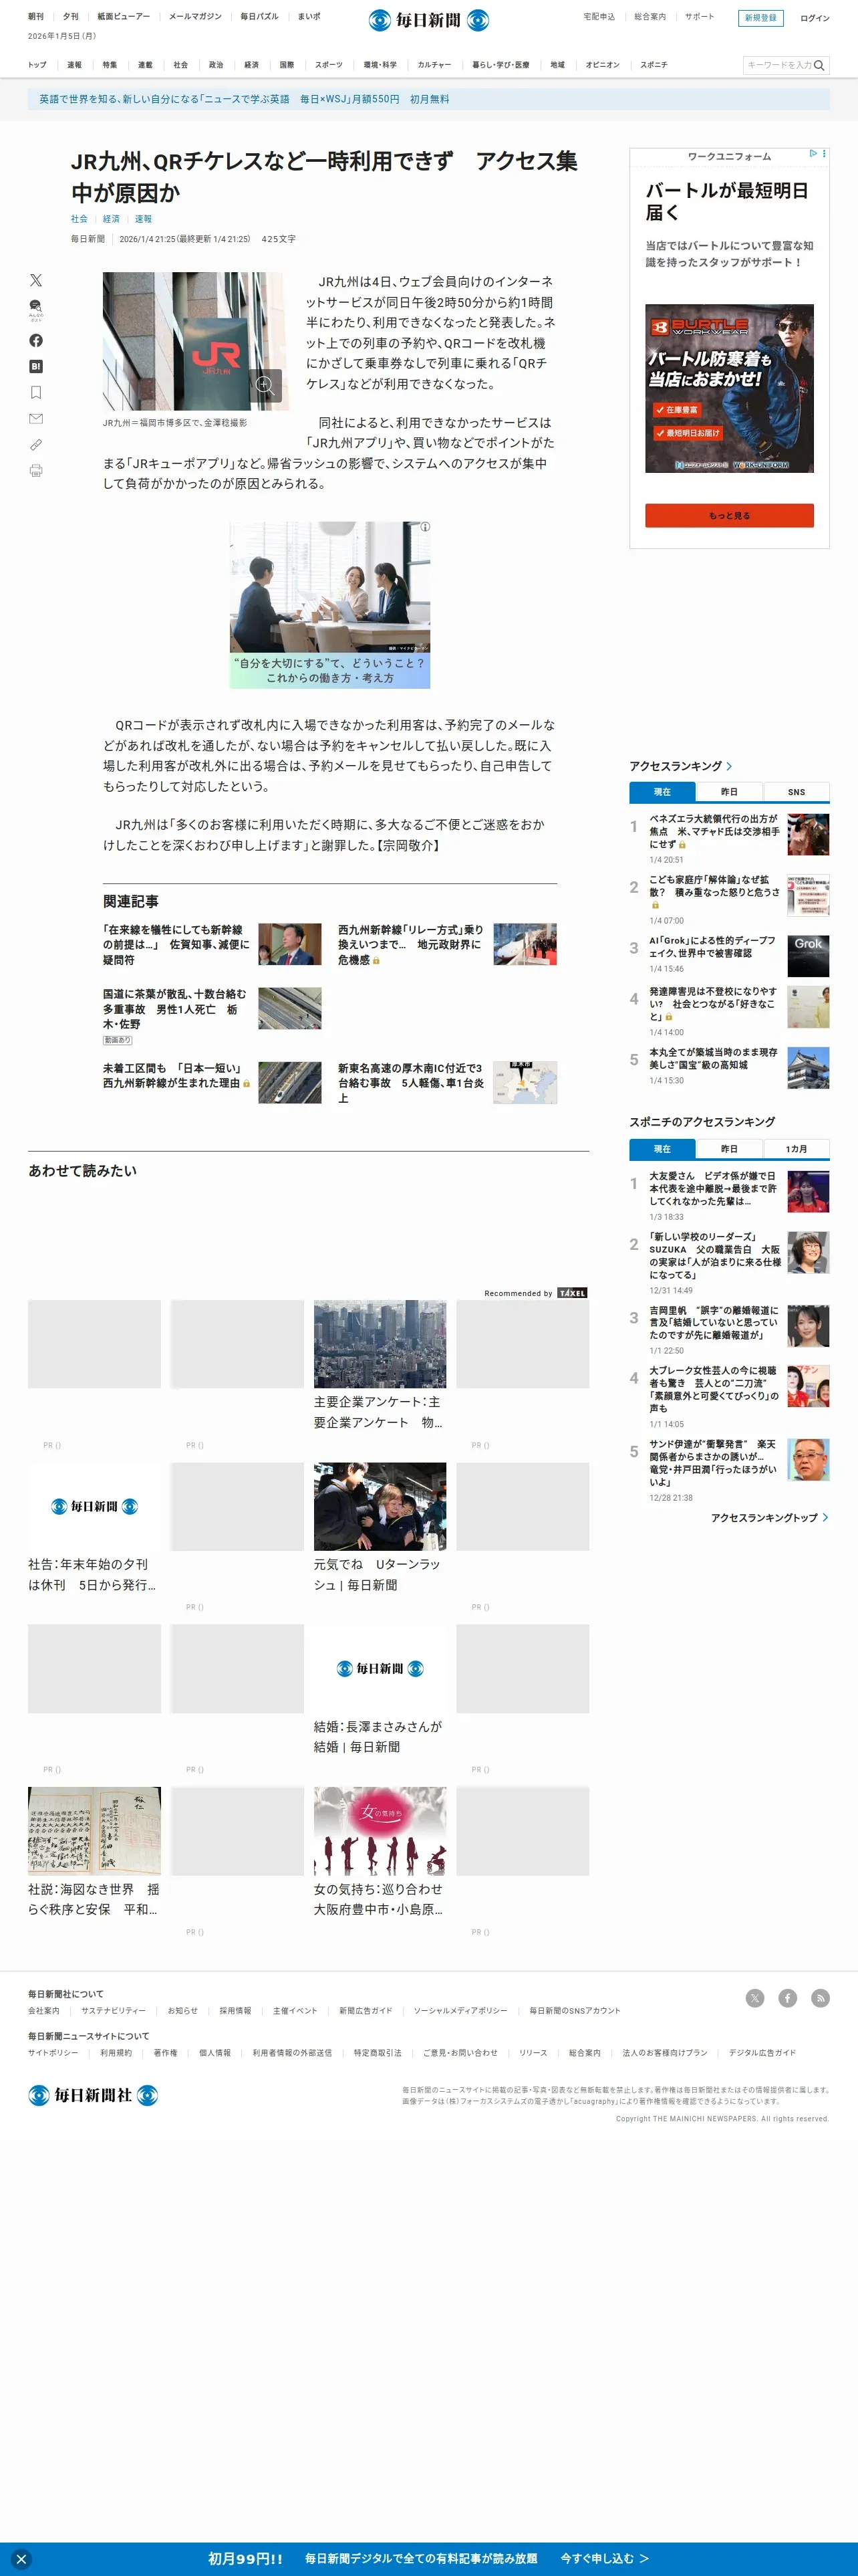This screenshot has width=858, height=2576.
Task: Open スポーツ navigation item
Action: tap(329, 65)
